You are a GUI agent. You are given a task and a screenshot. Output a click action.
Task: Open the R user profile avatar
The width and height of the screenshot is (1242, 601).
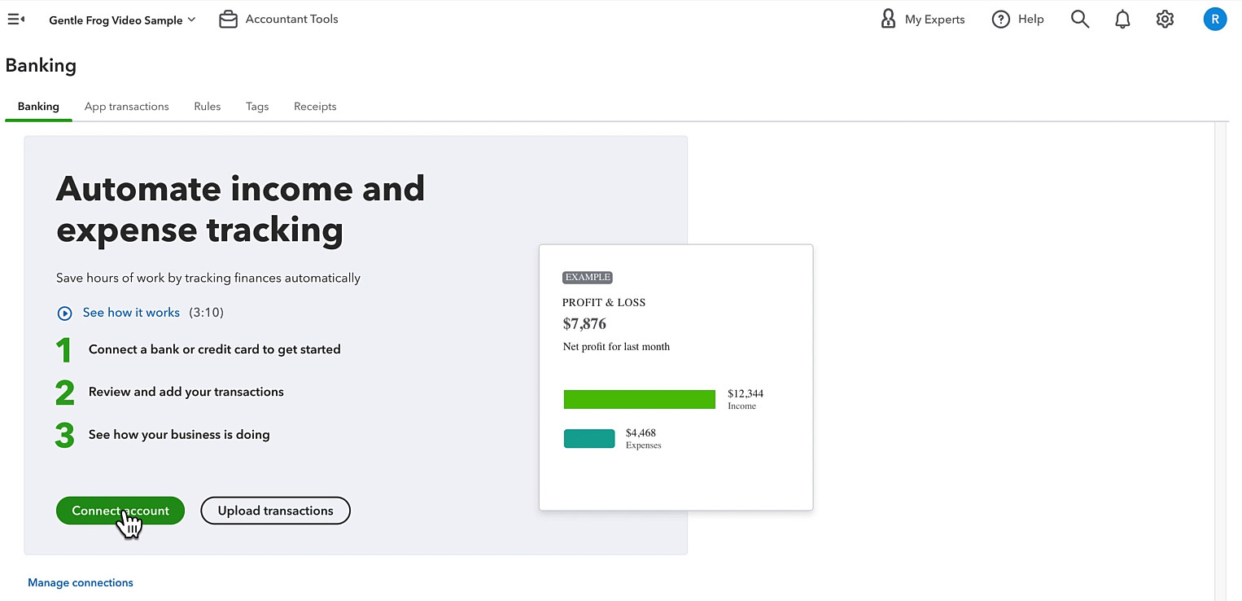coord(1214,20)
